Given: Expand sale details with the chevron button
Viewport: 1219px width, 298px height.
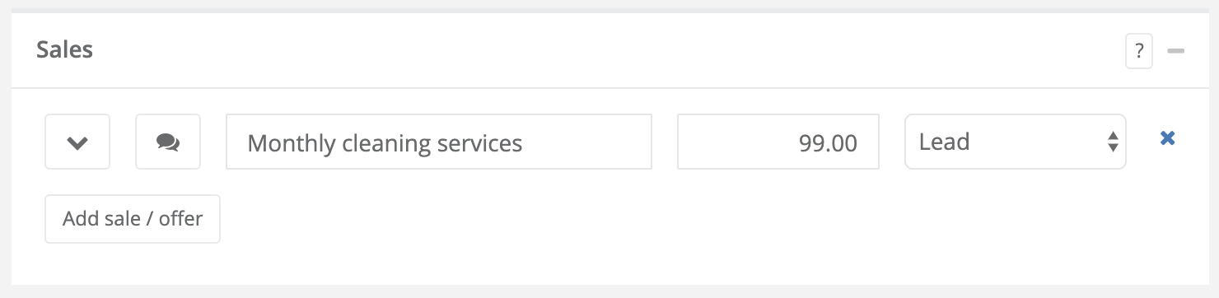Looking at the screenshot, I should [x=77, y=142].
